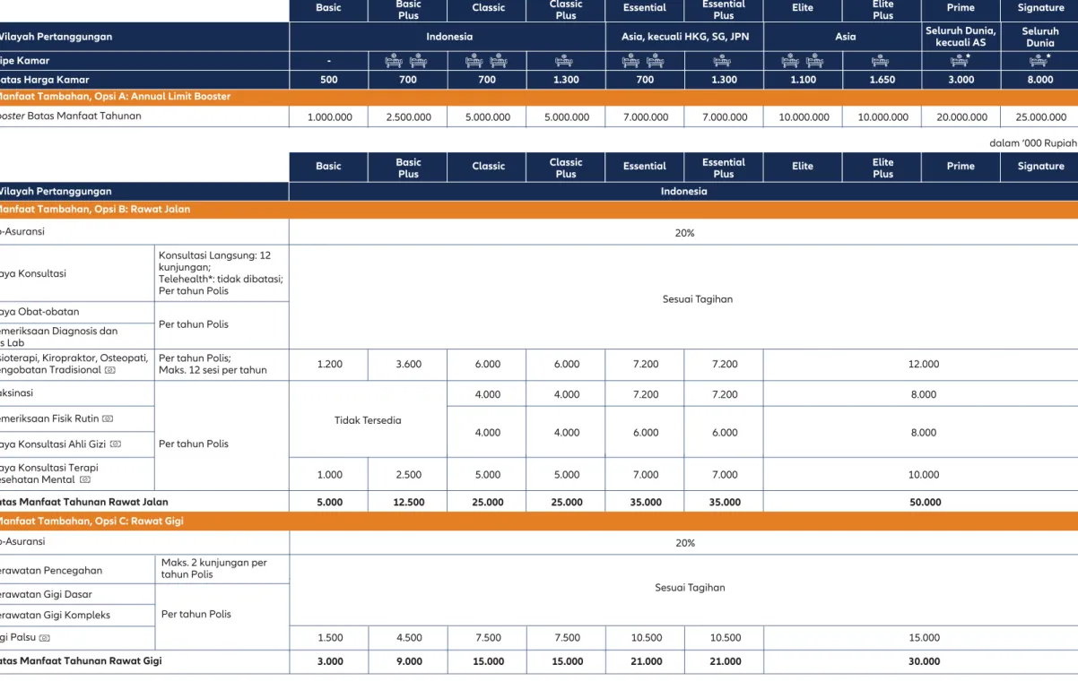Click the 5.000 Rawat Jalan annual limit for Basic
Image resolution: width=1078 pixels, height=681 pixels.
[x=329, y=503]
